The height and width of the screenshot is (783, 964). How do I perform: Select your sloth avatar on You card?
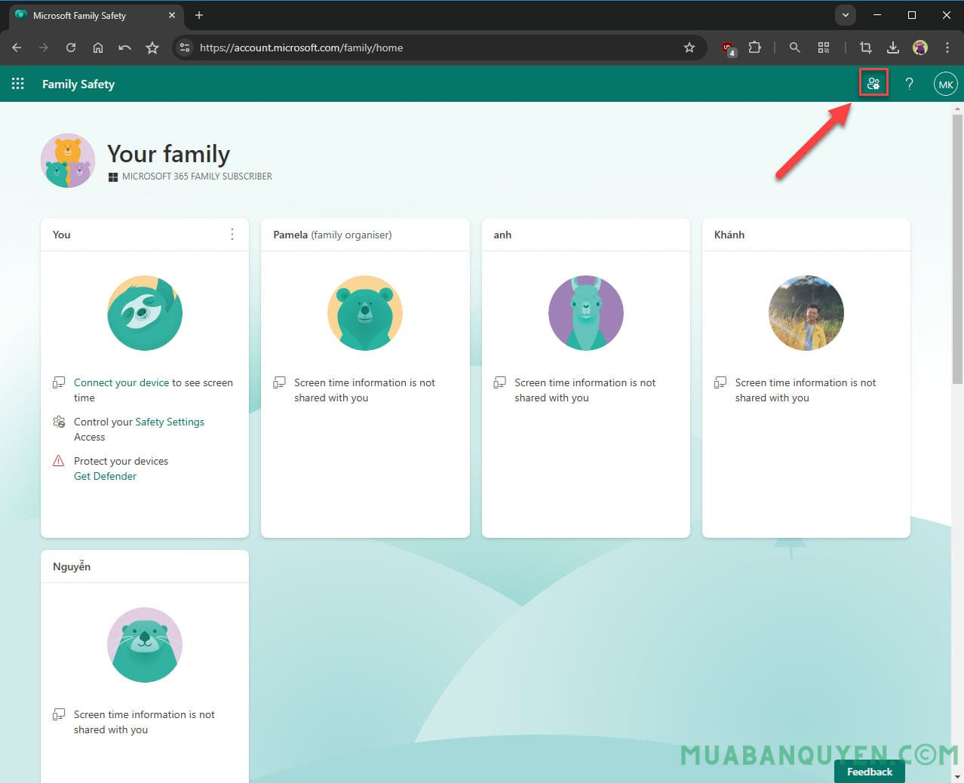(x=145, y=313)
